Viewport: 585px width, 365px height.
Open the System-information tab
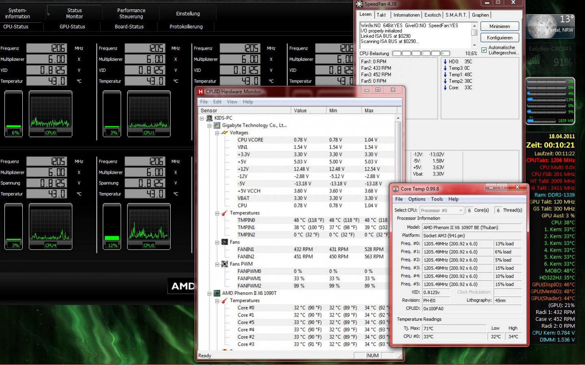(17, 13)
